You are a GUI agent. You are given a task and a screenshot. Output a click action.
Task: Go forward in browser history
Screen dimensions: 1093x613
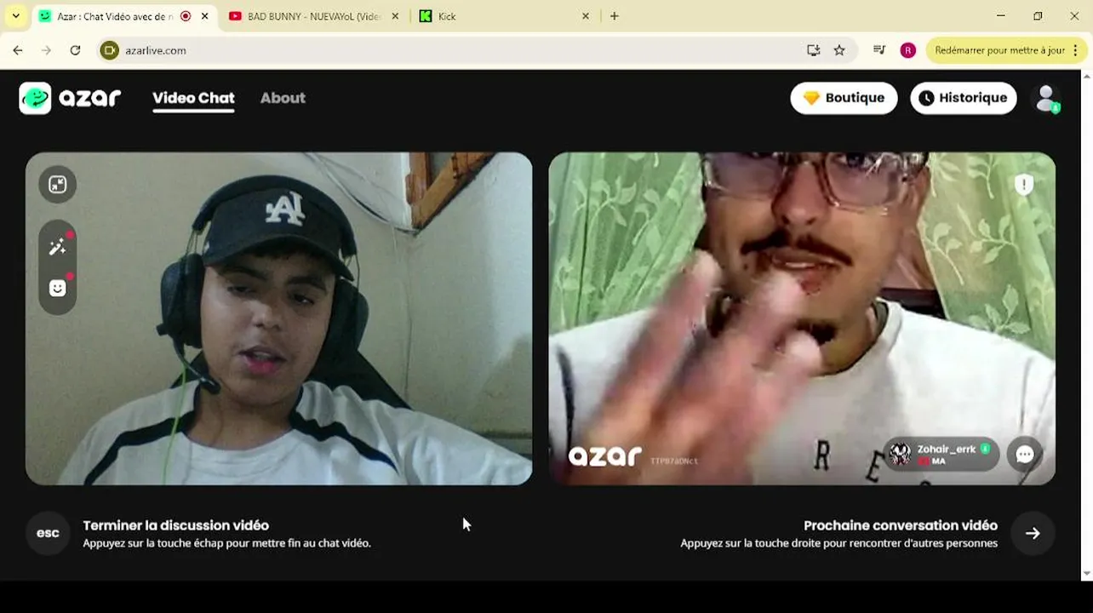coord(46,50)
